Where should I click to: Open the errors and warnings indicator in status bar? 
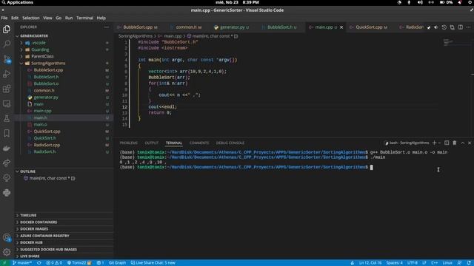point(54,263)
